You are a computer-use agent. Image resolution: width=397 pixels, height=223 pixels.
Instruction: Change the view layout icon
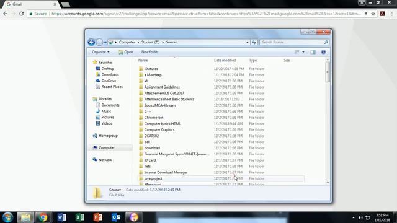[x=297, y=52]
